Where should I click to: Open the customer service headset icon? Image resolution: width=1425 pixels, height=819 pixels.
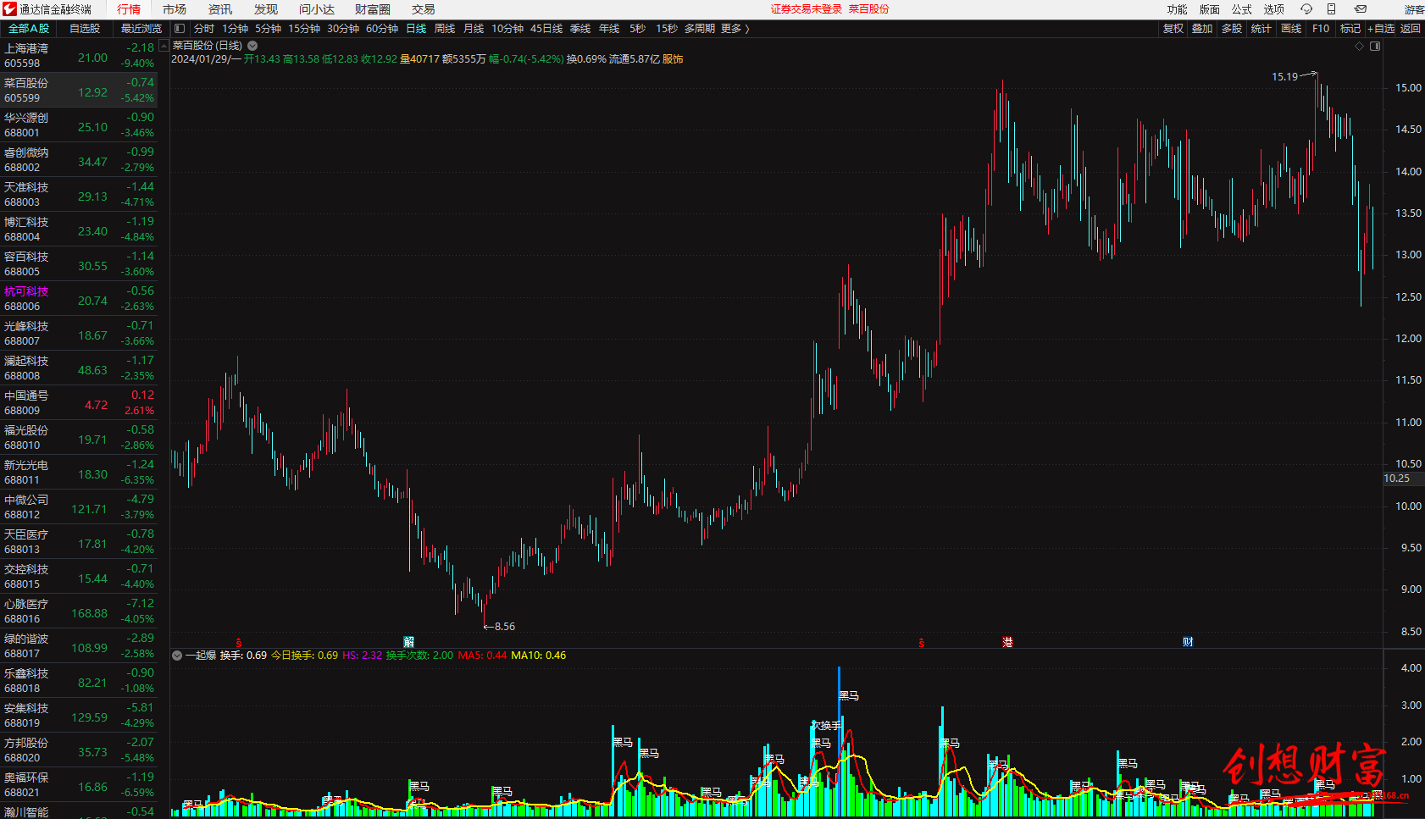[x=1306, y=9]
